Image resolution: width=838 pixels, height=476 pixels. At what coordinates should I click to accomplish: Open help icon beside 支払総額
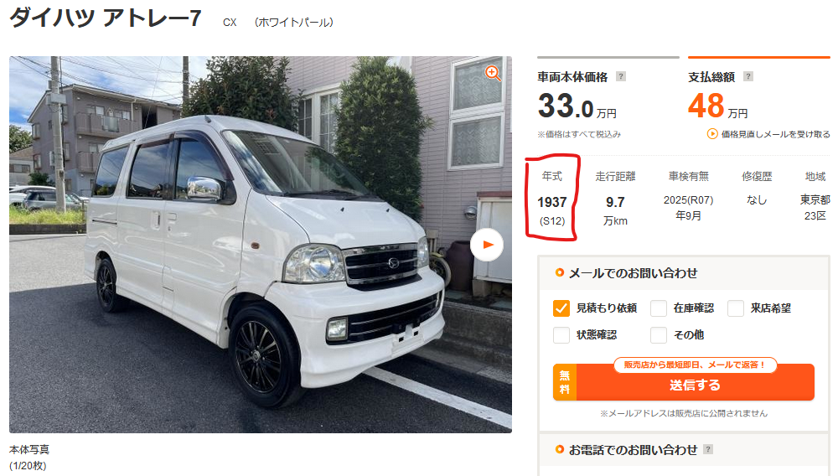pyautogui.click(x=748, y=76)
